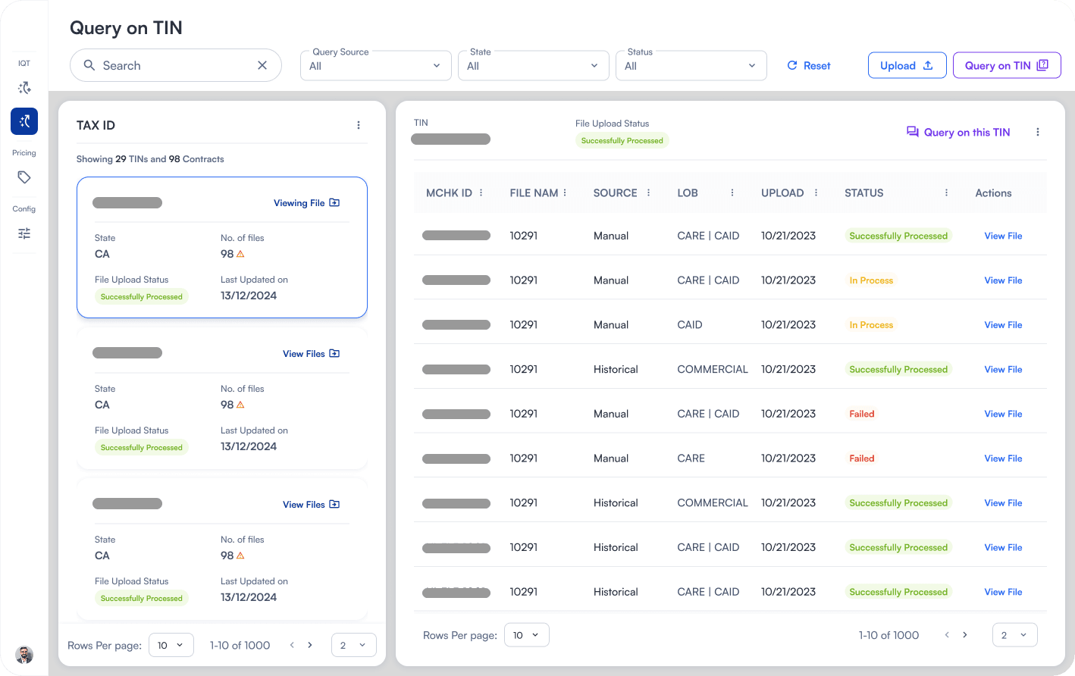Screen dimensions: 1075x676
Task: Click the Viewing File icon on selected card
Action: pos(334,202)
